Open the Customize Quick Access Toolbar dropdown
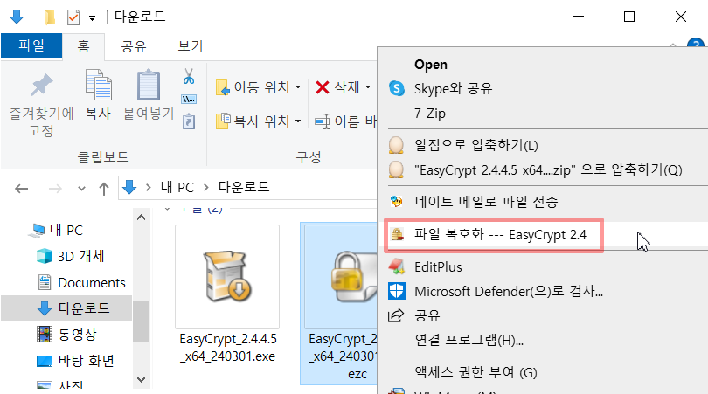Screen dimensions: 708x394 92,18
